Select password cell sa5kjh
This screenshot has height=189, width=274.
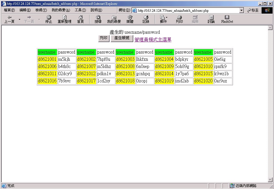tap(67, 59)
